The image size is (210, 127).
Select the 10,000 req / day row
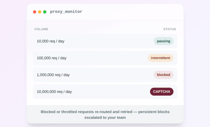[x=105, y=41]
